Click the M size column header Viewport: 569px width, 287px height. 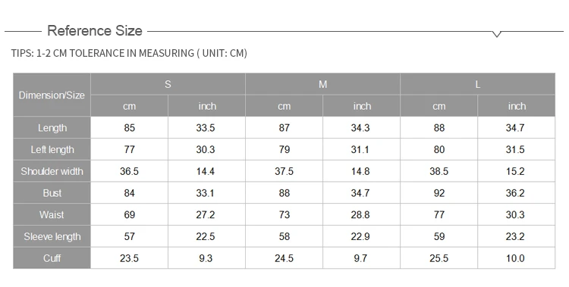(x=322, y=84)
